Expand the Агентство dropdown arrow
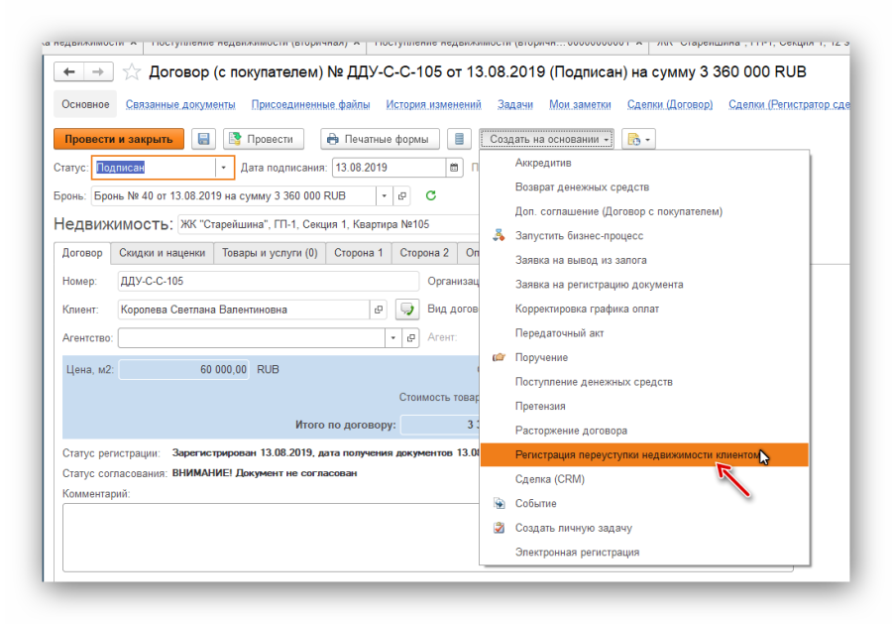The image size is (892, 624). tap(395, 338)
